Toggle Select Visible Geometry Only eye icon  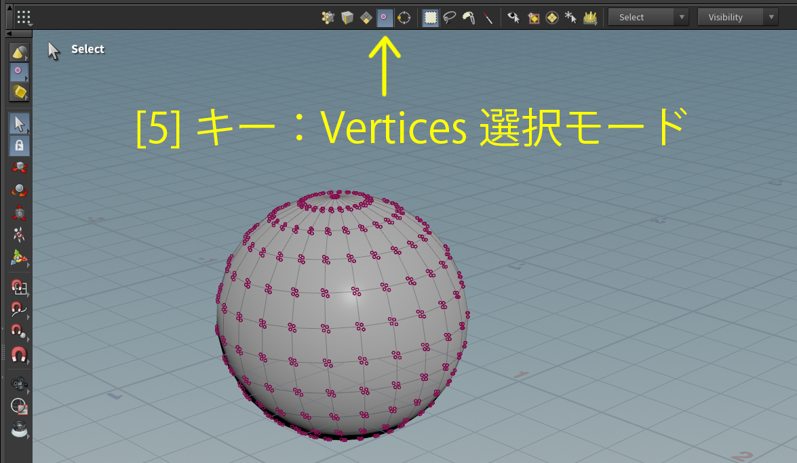click(514, 18)
